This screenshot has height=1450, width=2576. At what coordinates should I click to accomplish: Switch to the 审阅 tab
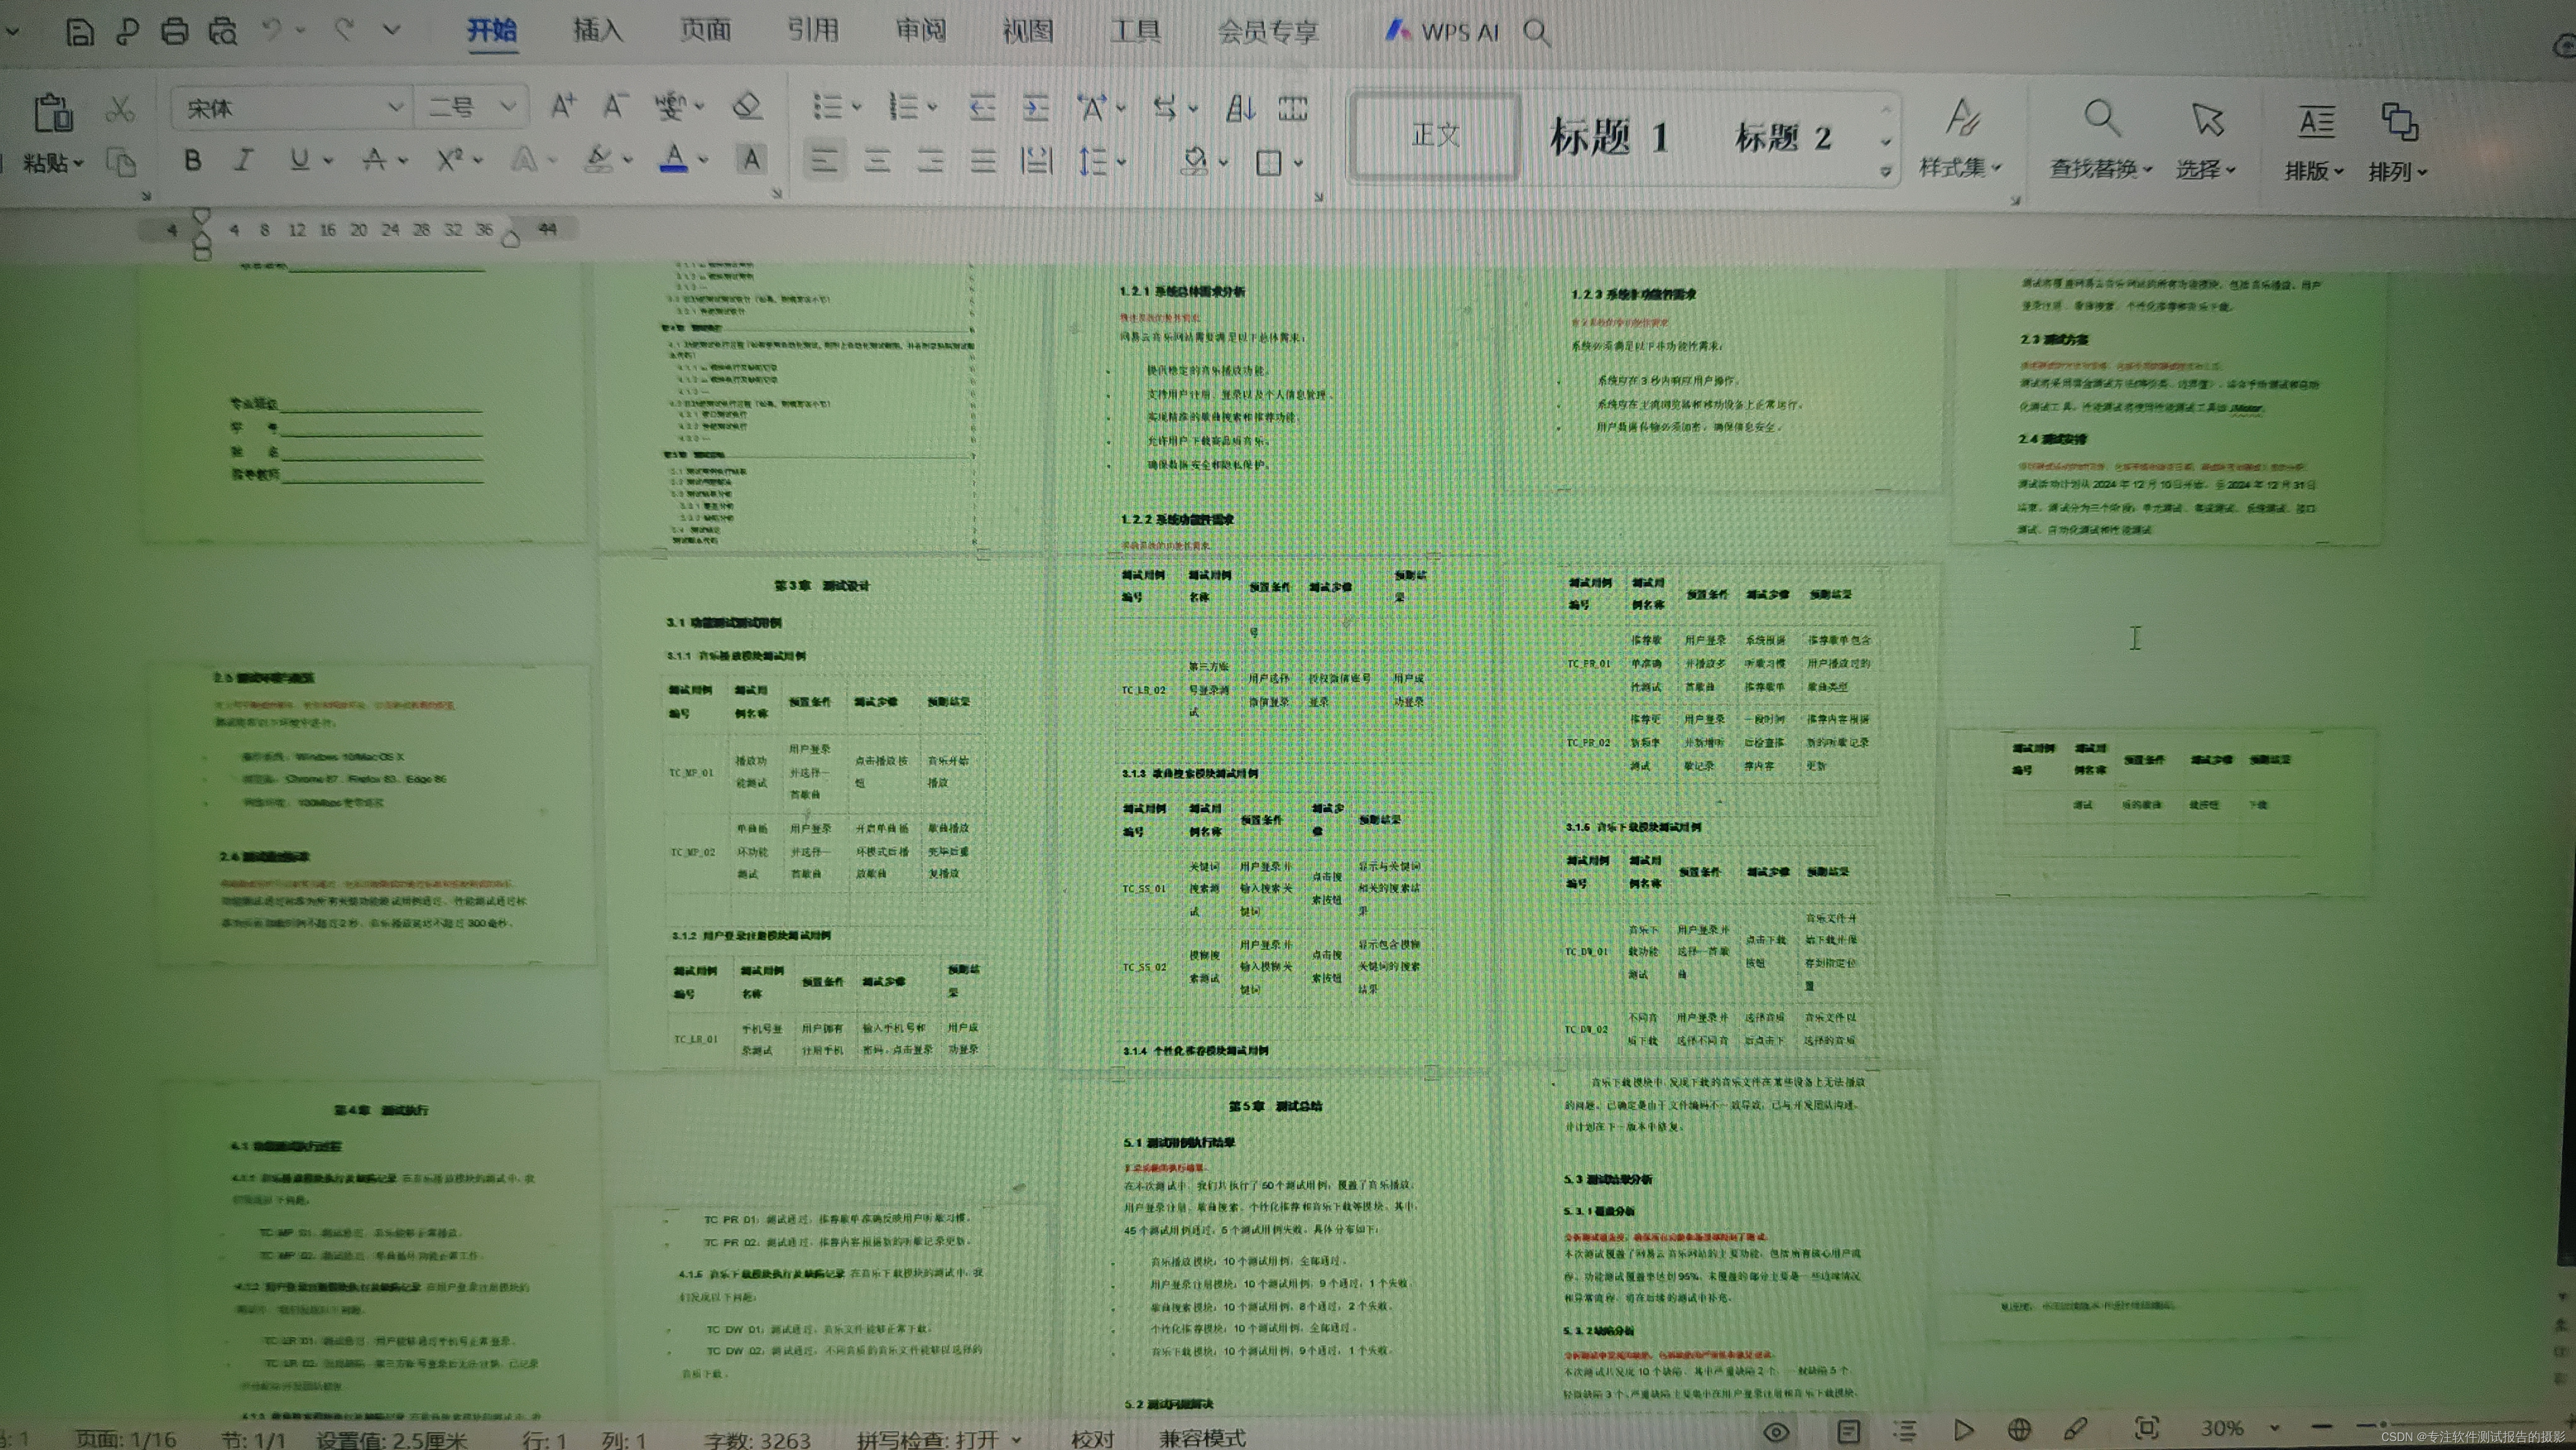pyautogui.click(x=920, y=31)
